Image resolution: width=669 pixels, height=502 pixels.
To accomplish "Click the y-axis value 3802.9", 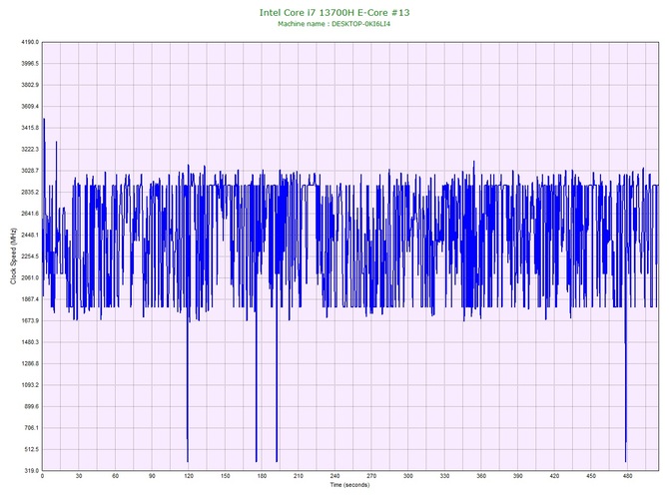I will point(30,85).
